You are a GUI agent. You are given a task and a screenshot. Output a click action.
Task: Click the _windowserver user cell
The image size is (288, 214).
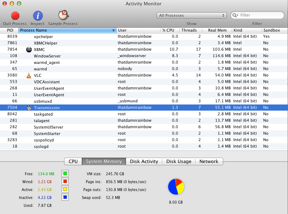[132, 56]
